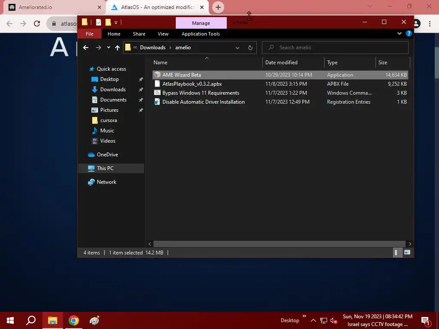Select This PC in the navigation pane
439x329 pixels.
(x=105, y=168)
